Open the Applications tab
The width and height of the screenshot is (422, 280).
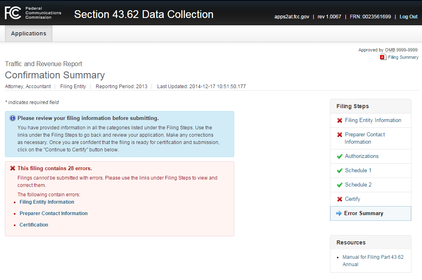pyautogui.click(x=29, y=33)
